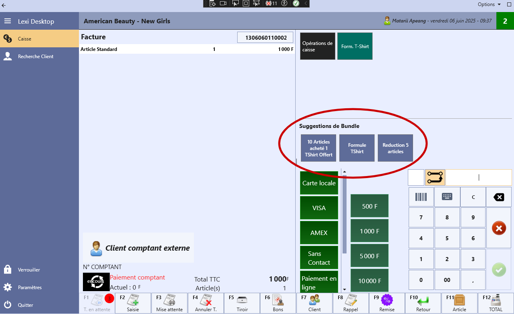Open the Options dropdown at top right
514x314 pixels.
pos(489,4)
